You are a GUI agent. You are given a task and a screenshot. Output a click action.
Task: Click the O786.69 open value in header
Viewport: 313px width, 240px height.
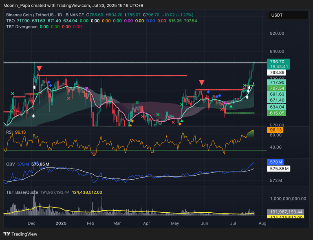(95, 15)
